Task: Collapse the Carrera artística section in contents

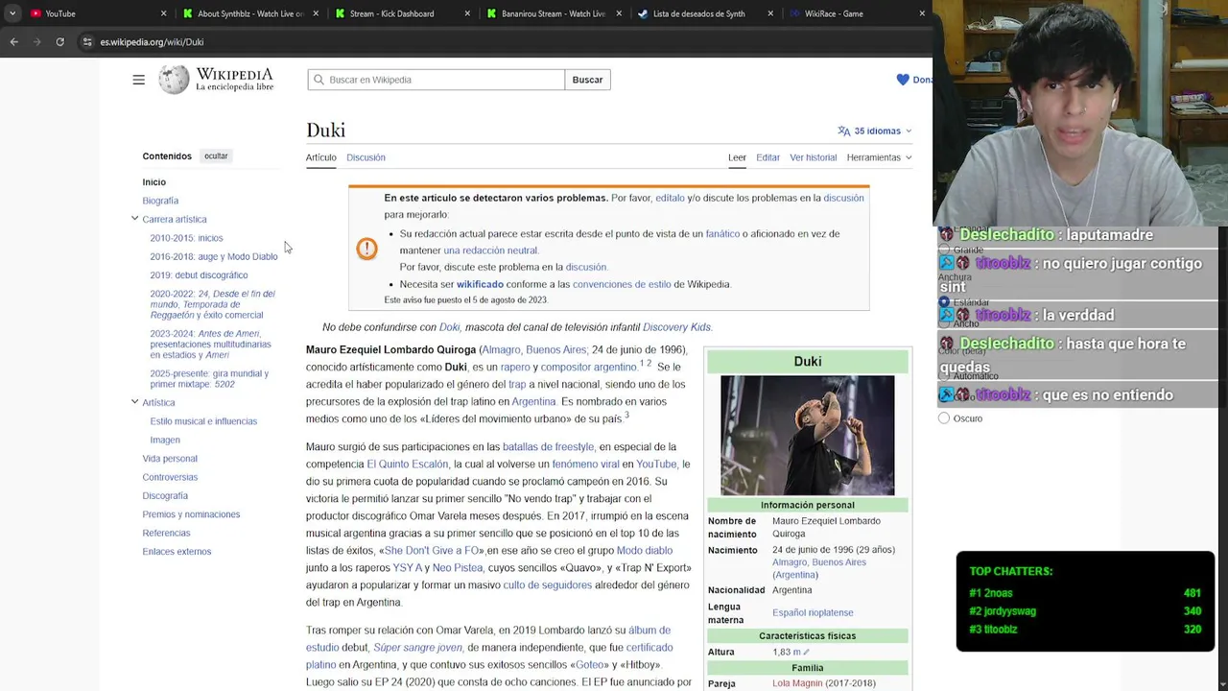Action: 134,219
